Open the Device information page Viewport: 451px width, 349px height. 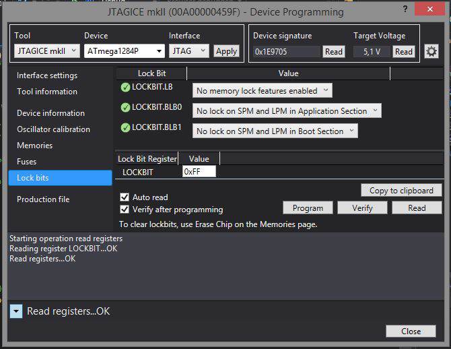click(x=51, y=113)
